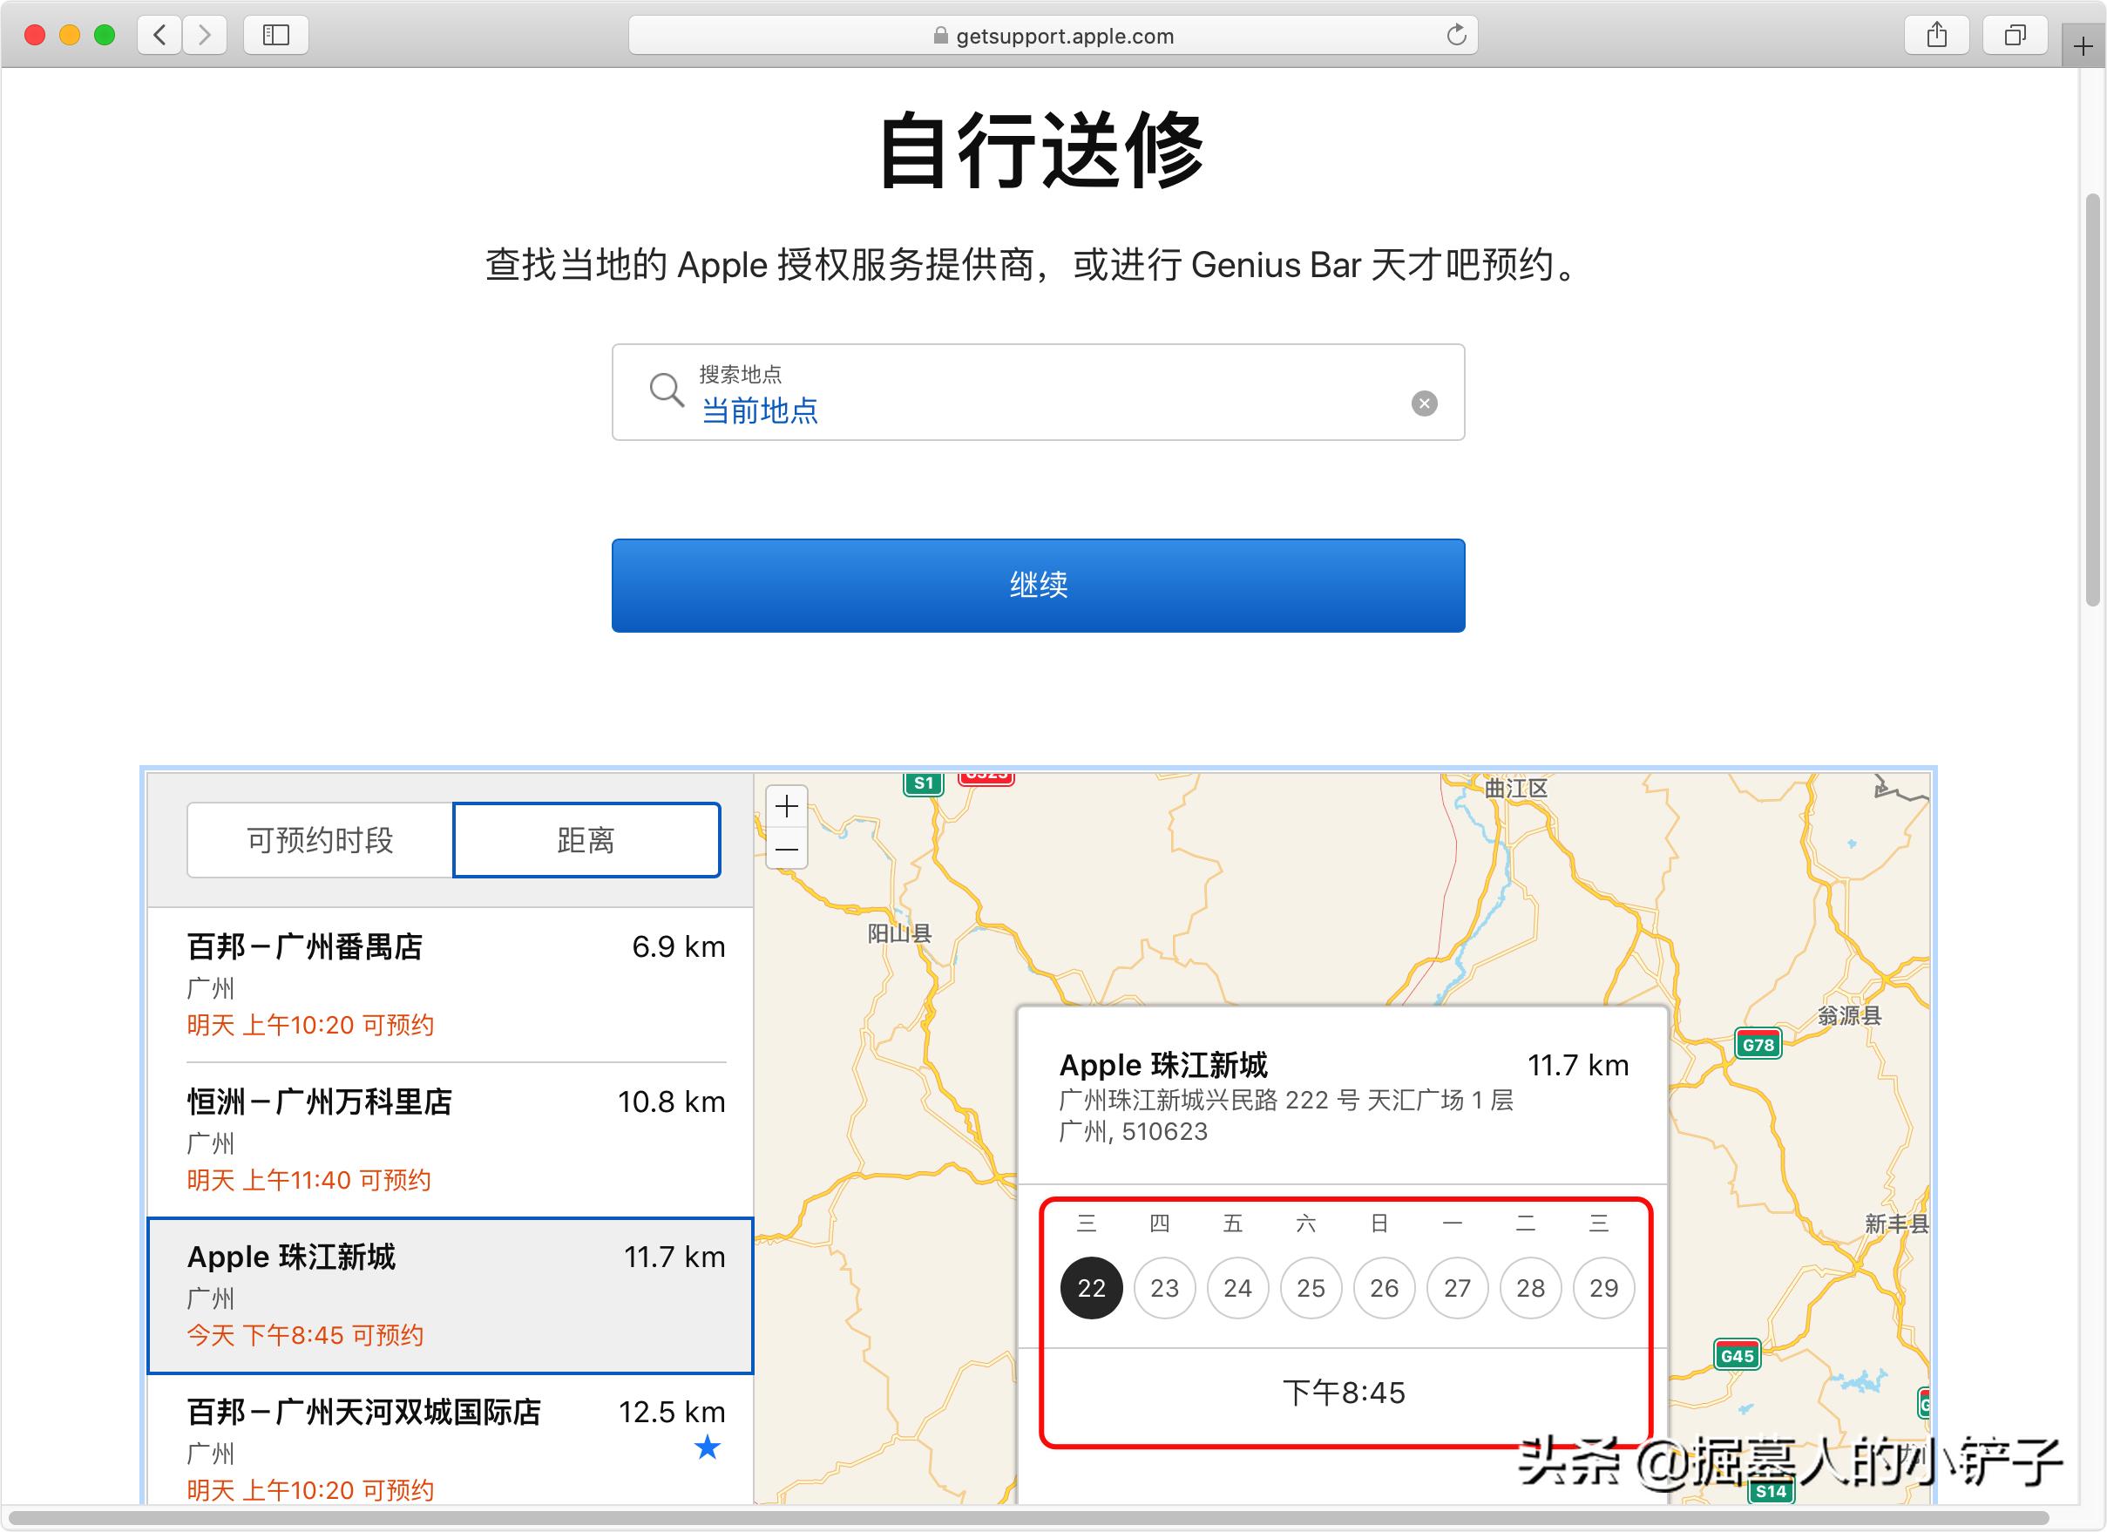The height and width of the screenshot is (1532, 2107).
Task: Toggle the Safari sidebar icon
Action: point(276,36)
